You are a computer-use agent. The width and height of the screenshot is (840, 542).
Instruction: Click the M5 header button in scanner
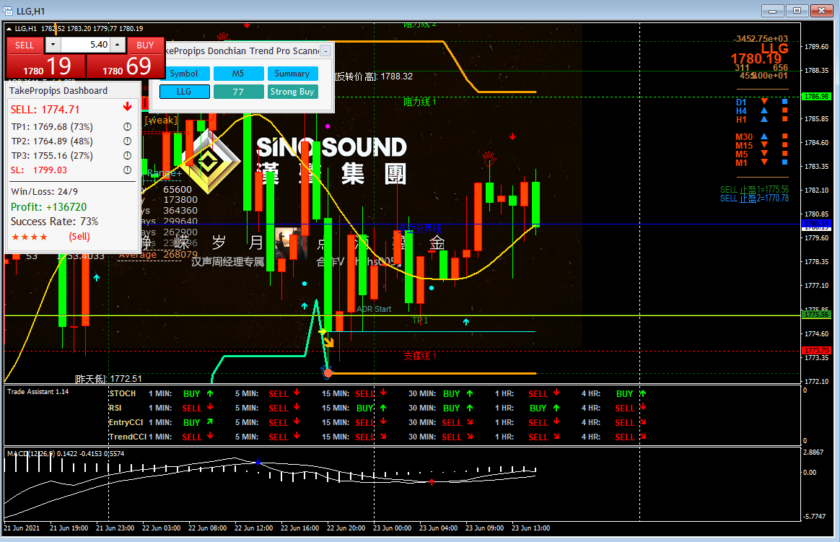click(238, 74)
